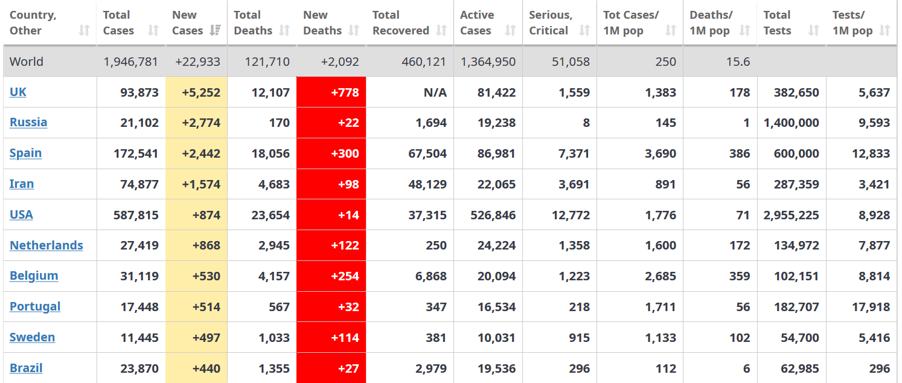Open Brazil country details
902x383 pixels.
(x=26, y=368)
